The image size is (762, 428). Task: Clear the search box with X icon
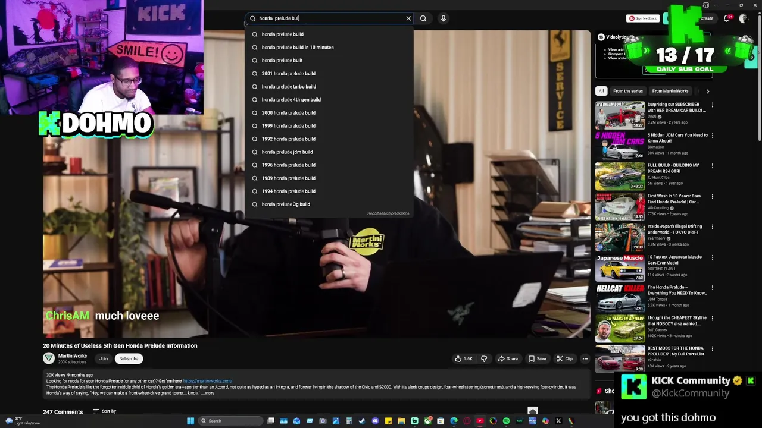[x=408, y=18]
